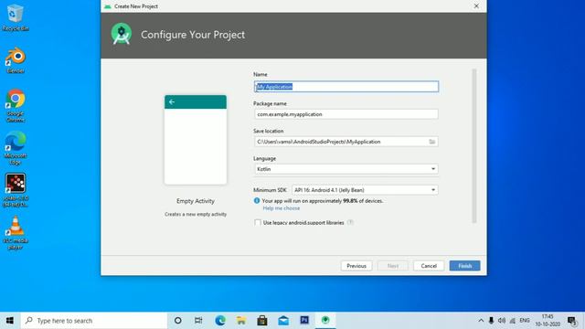Click the Empty Activity preview thumbnail
The image size is (585, 329).
[x=196, y=140]
